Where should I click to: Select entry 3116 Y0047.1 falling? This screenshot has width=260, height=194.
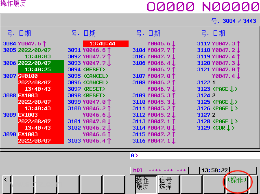tap(154, 141)
